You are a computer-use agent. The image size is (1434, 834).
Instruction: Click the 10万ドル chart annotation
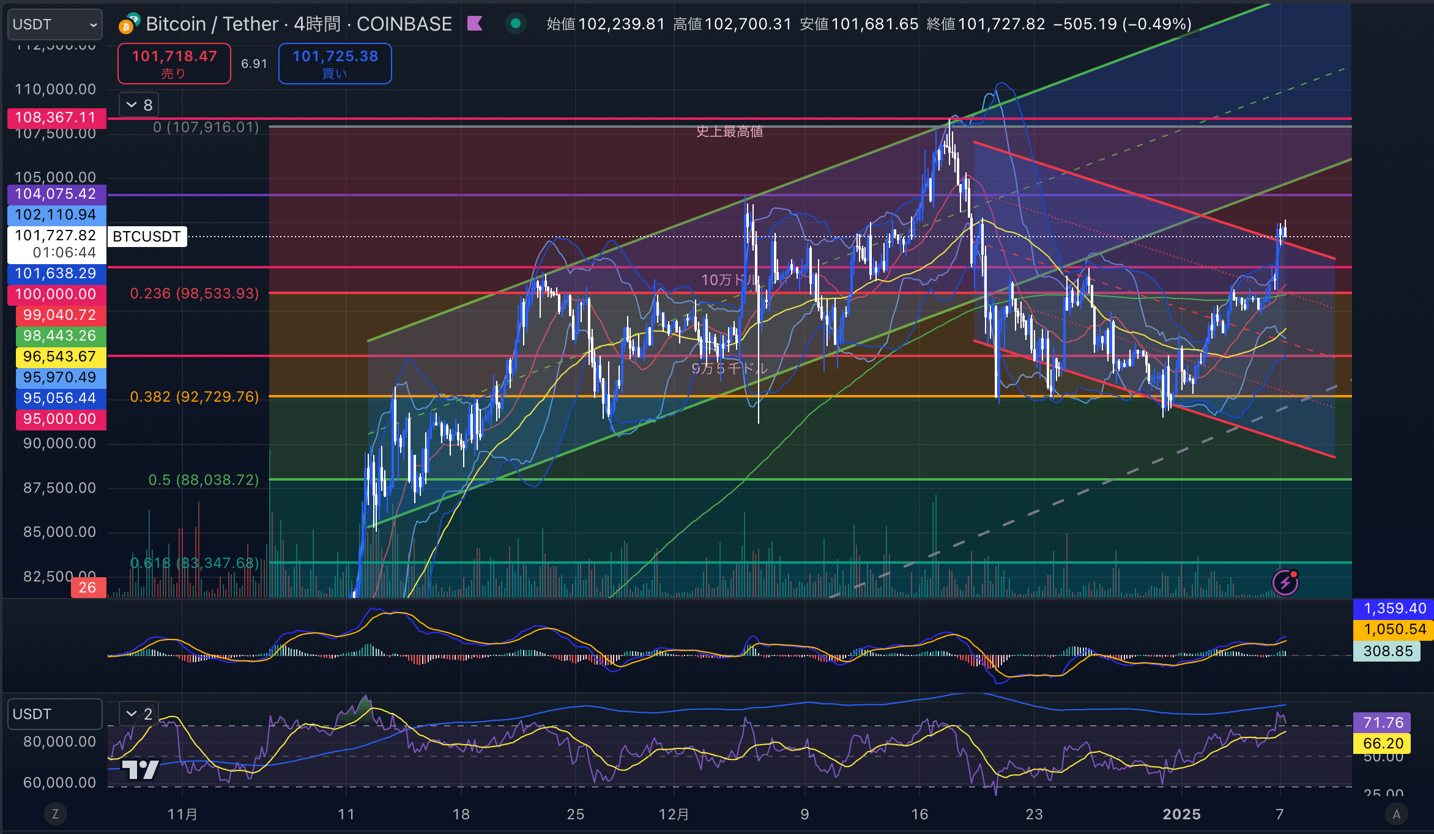pos(730,280)
